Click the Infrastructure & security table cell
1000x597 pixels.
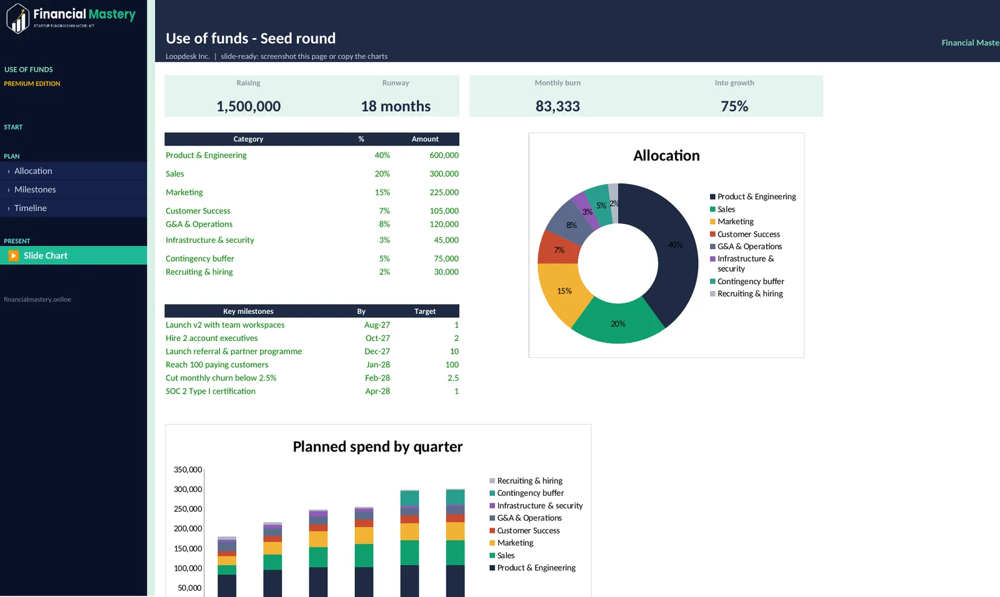tap(210, 240)
